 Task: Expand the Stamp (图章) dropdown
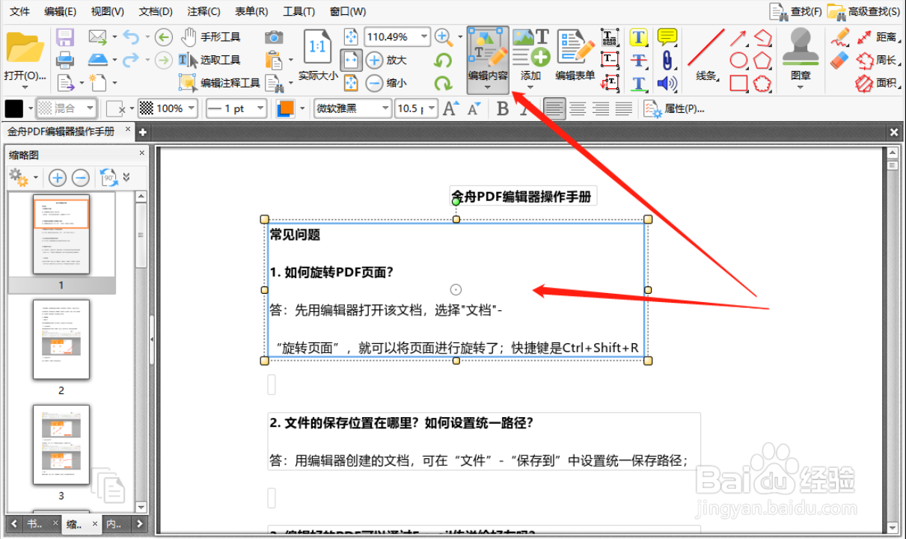[x=801, y=86]
